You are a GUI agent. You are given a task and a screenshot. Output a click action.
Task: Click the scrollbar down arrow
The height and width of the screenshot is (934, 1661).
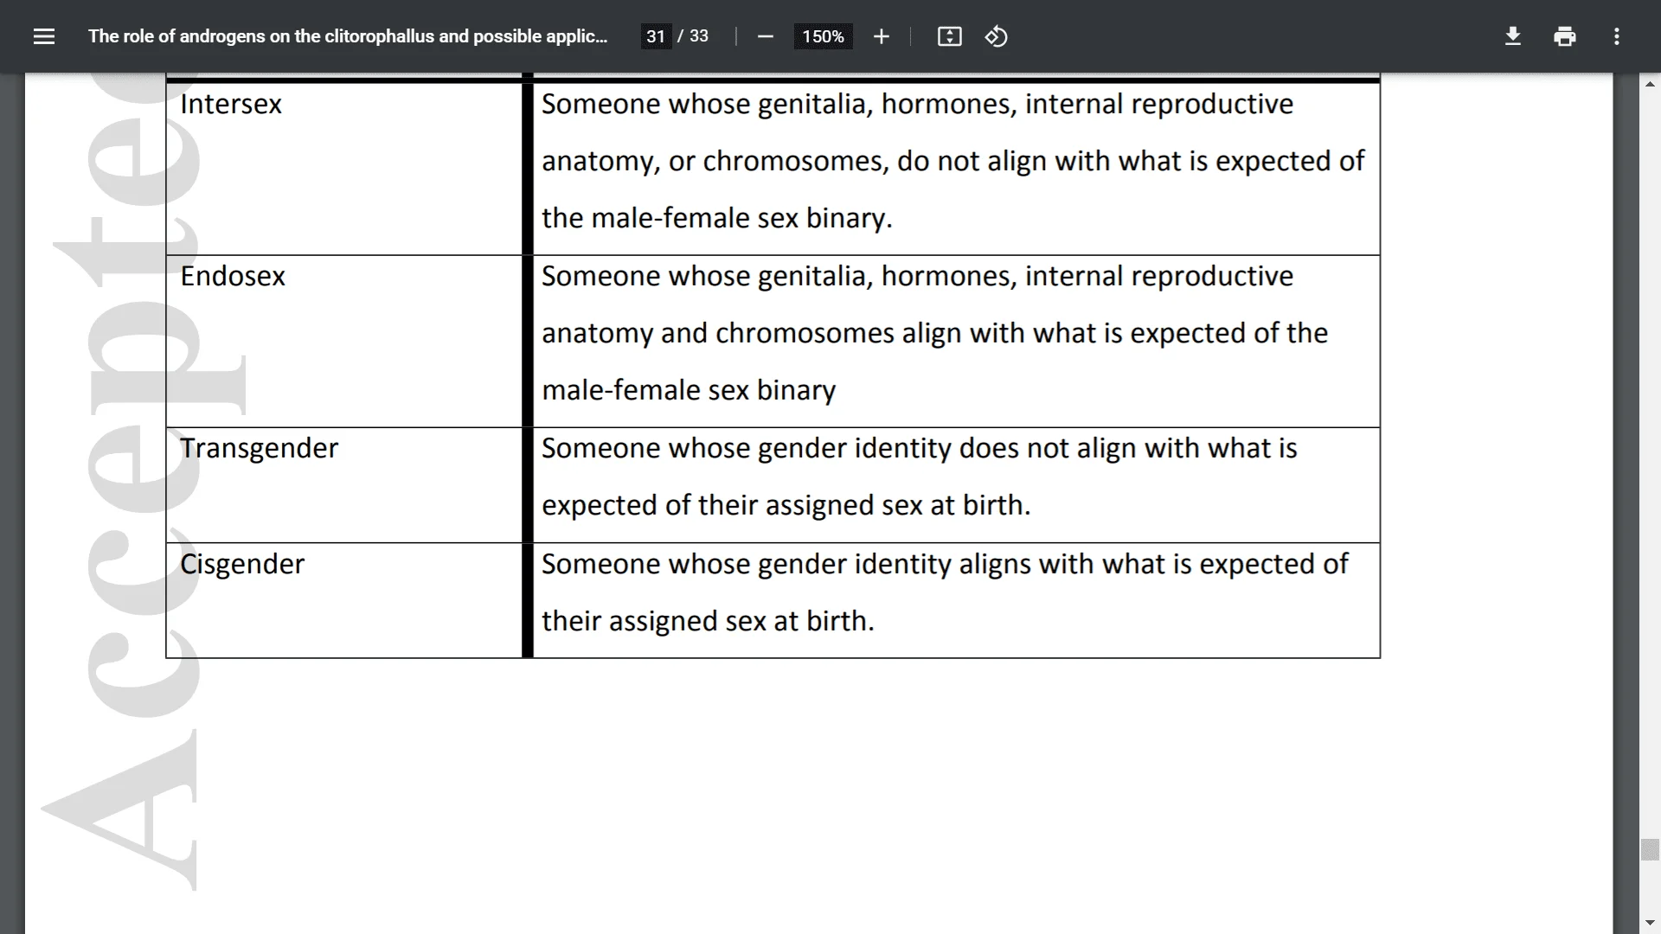point(1650,924)
